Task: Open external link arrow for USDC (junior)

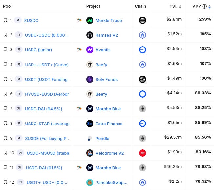Action: (x=19, y=49)
